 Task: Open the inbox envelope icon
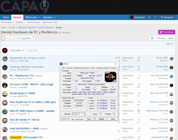[149, 17]
